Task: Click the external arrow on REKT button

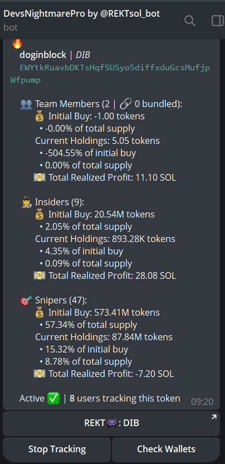Action: point(214,417)
